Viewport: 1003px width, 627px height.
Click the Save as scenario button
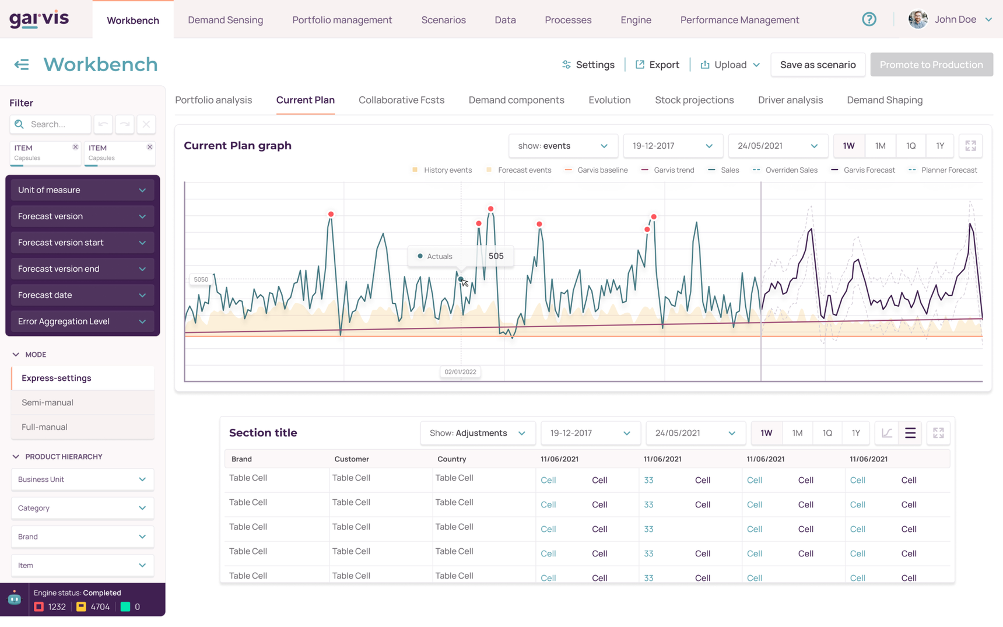tap(818, 65)
